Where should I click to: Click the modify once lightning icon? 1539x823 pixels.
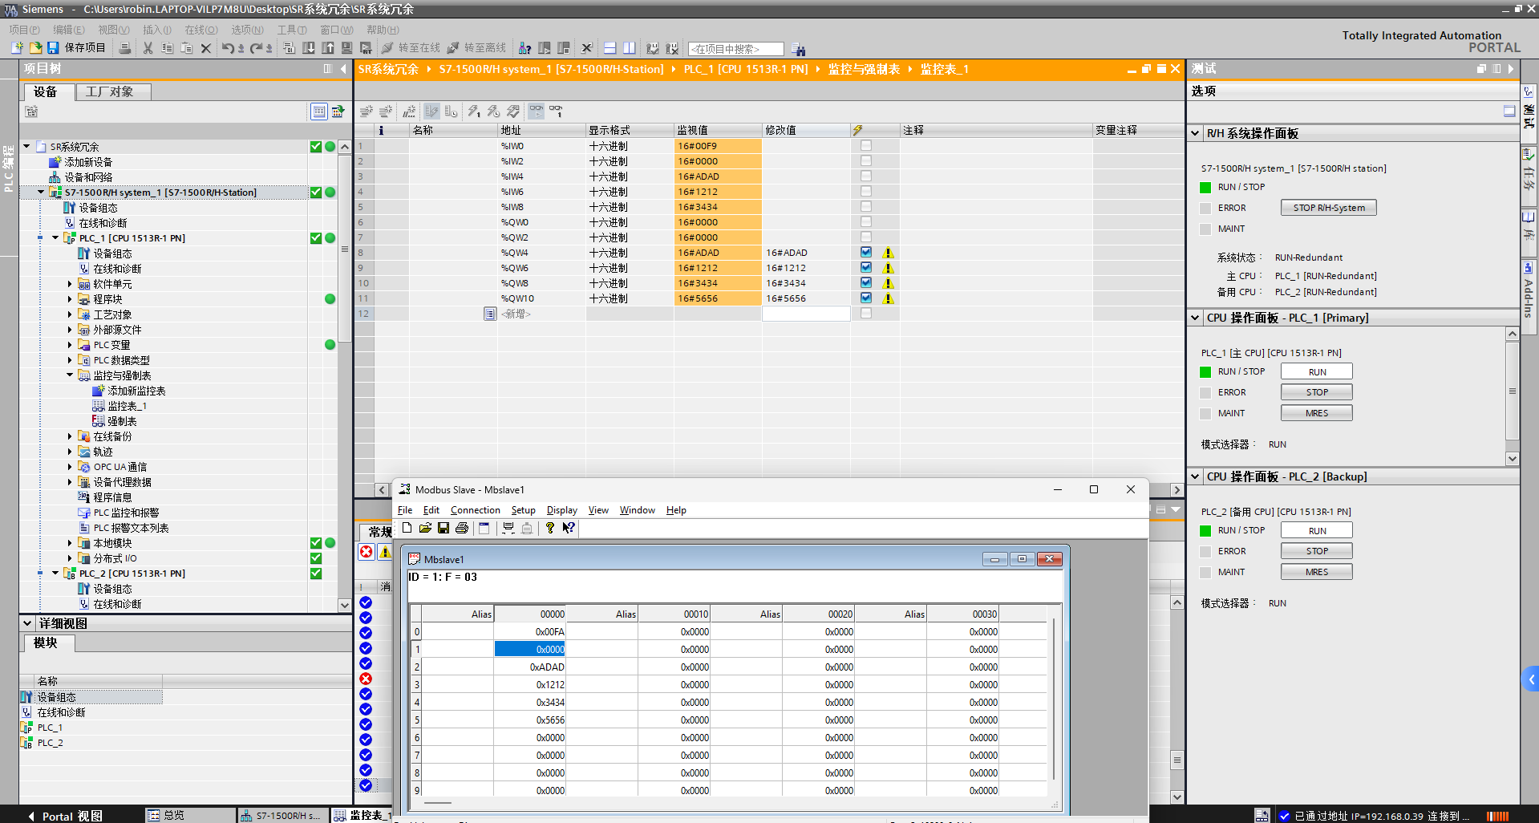coord(474,111)
